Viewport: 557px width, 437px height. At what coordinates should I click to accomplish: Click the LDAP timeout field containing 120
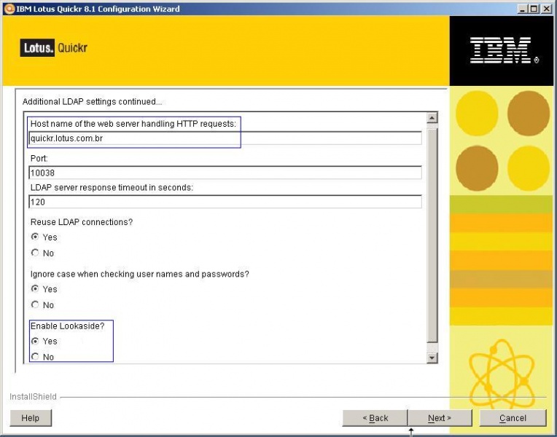[x=225, y=202]
